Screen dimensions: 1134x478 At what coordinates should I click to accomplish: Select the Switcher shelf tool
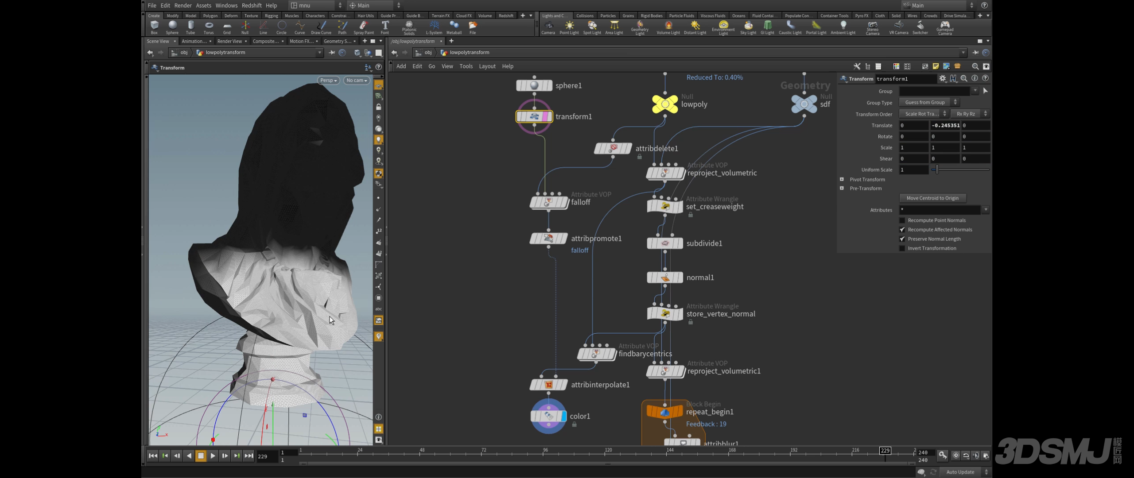point(920,27)
